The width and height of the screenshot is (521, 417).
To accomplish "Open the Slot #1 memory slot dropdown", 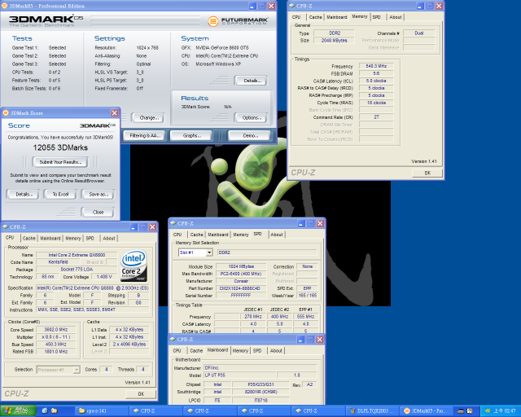I will (209, 252).
